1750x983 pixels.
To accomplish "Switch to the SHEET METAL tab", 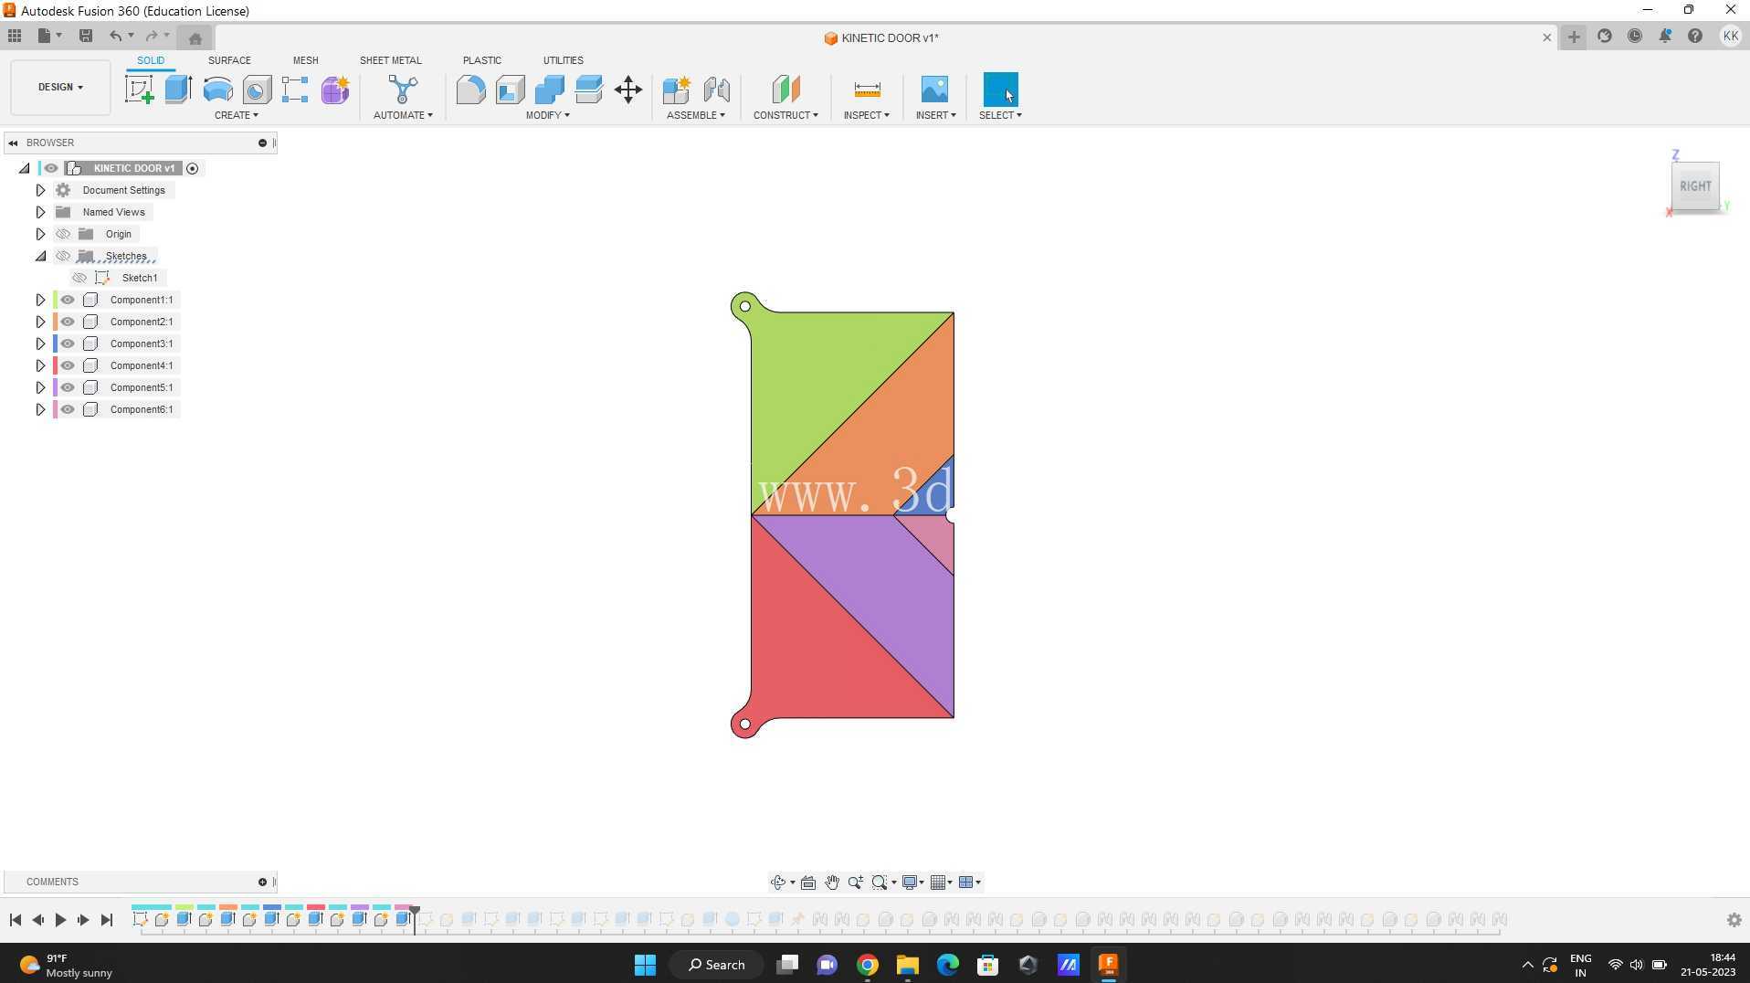I will coord(390,60).
